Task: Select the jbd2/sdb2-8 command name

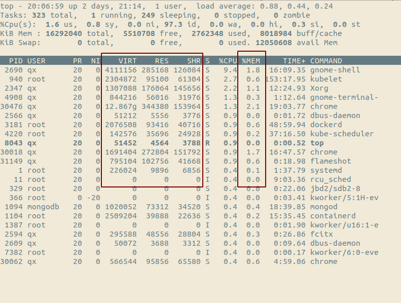Action: point(335,188)
